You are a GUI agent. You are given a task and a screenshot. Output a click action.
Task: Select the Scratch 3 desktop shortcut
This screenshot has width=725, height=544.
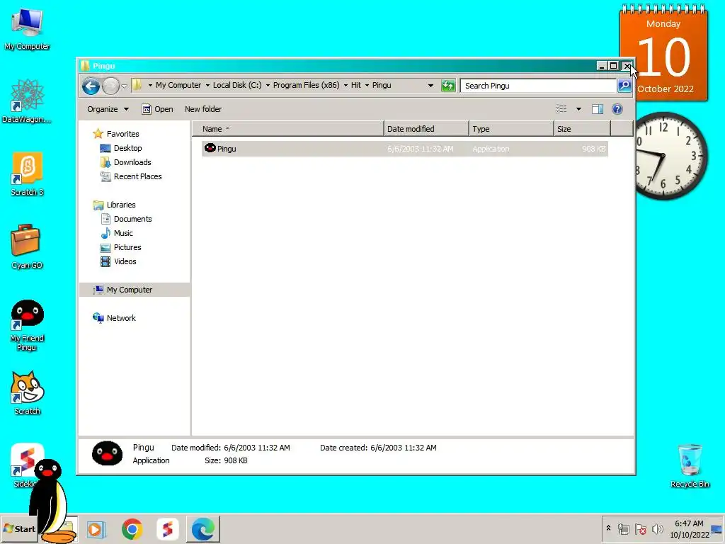click(x=27, y=174)
